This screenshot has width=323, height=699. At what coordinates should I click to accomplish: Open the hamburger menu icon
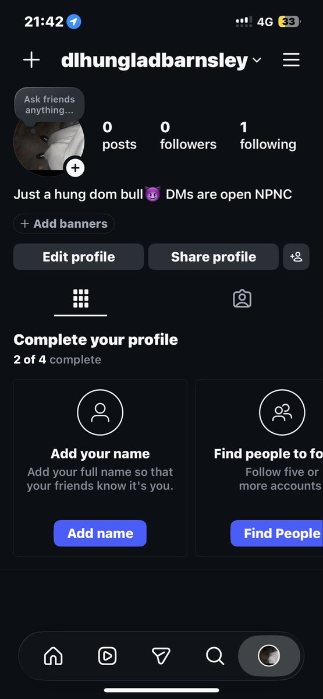point(291,60)
